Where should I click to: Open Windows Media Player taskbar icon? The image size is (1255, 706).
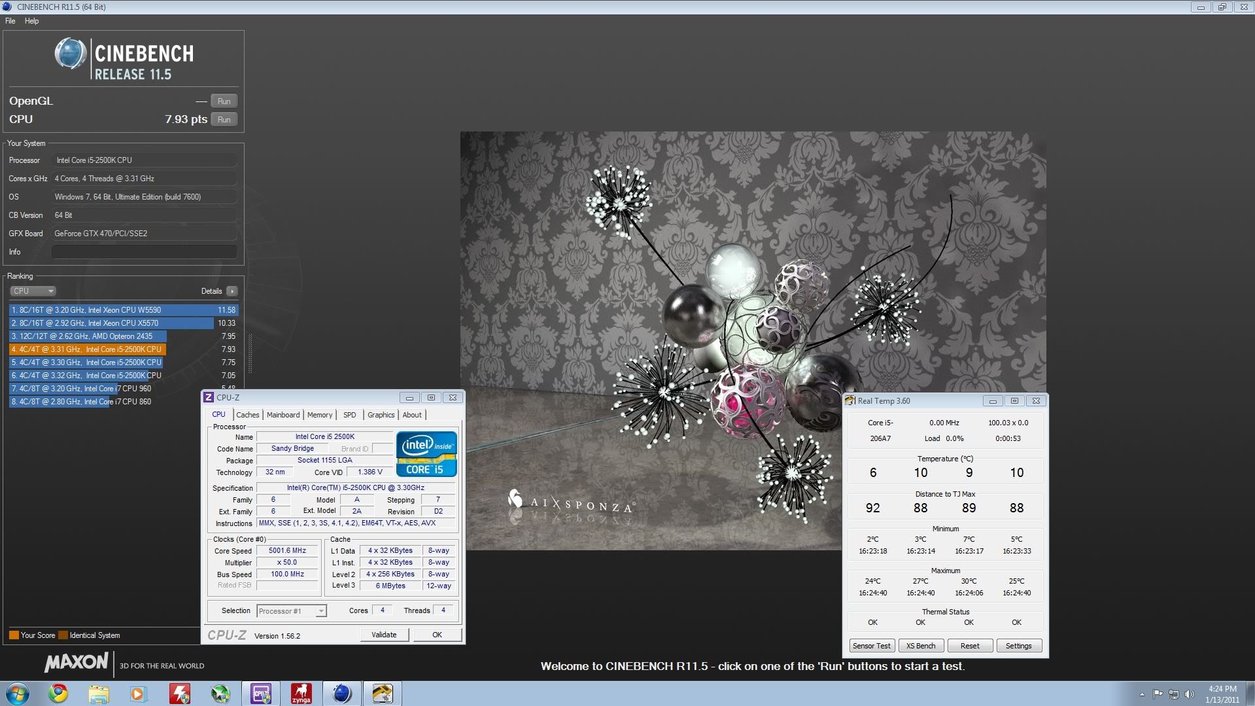click(139, 694)
